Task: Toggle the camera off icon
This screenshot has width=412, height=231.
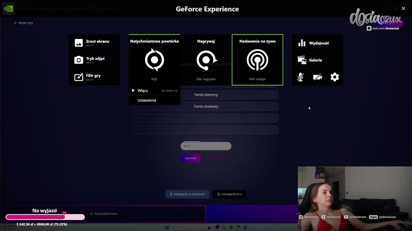Action: [x=317, y=77]
